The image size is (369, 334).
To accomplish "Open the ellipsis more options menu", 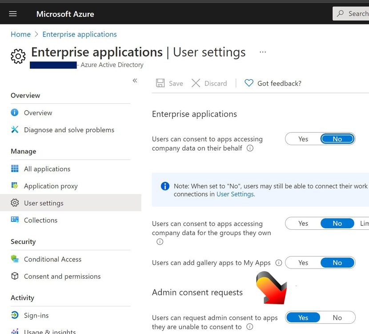I will (x=263, y=52).
